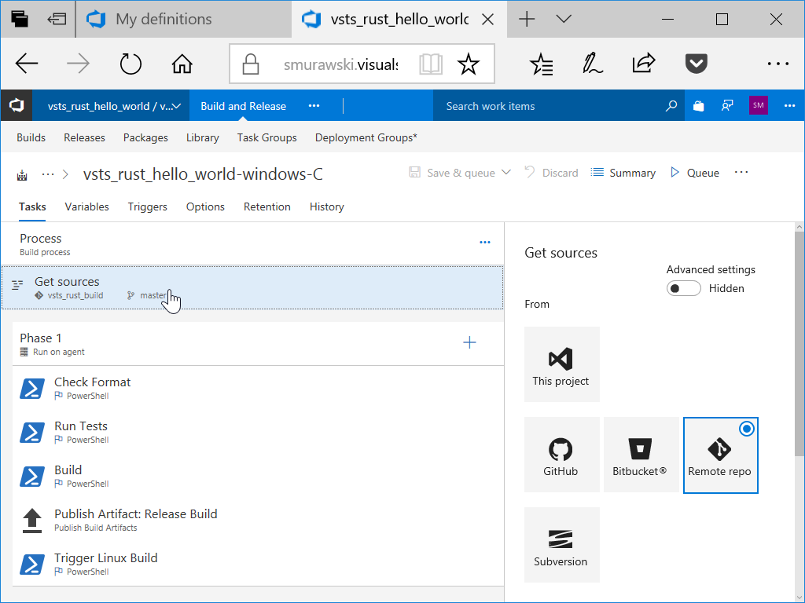The image size is (805, 603).
Task: Open a new browser tab with plus
Action: (x=527, y=19)
